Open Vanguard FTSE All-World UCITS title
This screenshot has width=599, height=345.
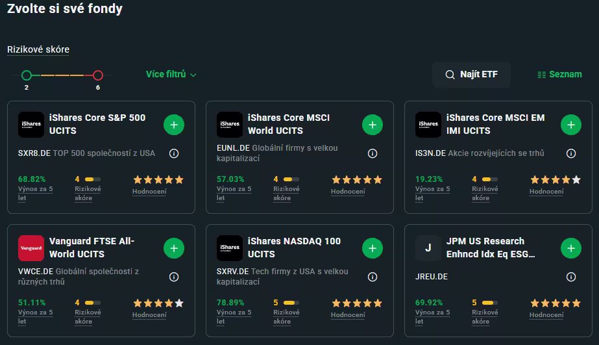(92, 248)
